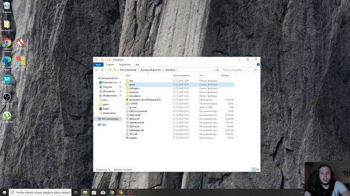Select the qt.conf file
The width and height of the screenshot is (350, 196).
point(132,107)
